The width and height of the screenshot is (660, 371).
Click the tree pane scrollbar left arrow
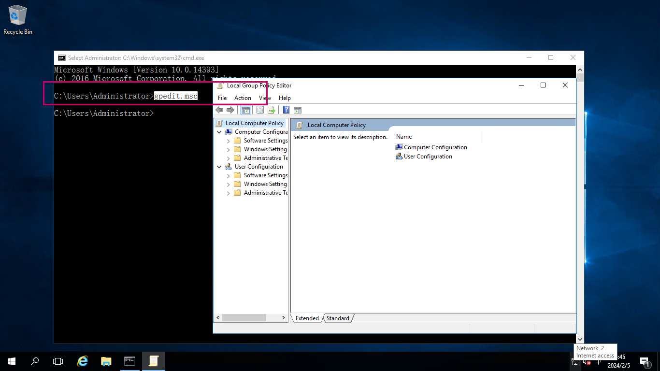pyautogui.click(x=218, y=318)
